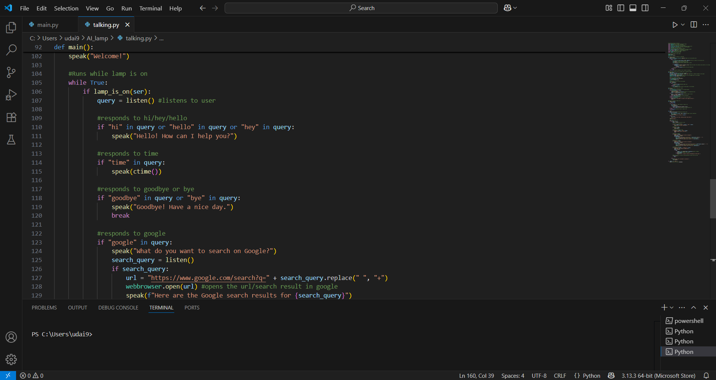This screenshot has width=716, height=380.
Task: Go back with the left arrow
Action: click(x=203, y=8)
